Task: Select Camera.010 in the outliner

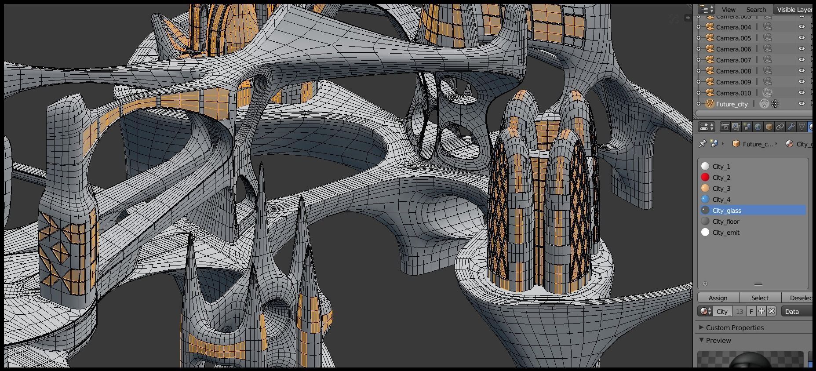Action: coord(733,93)
